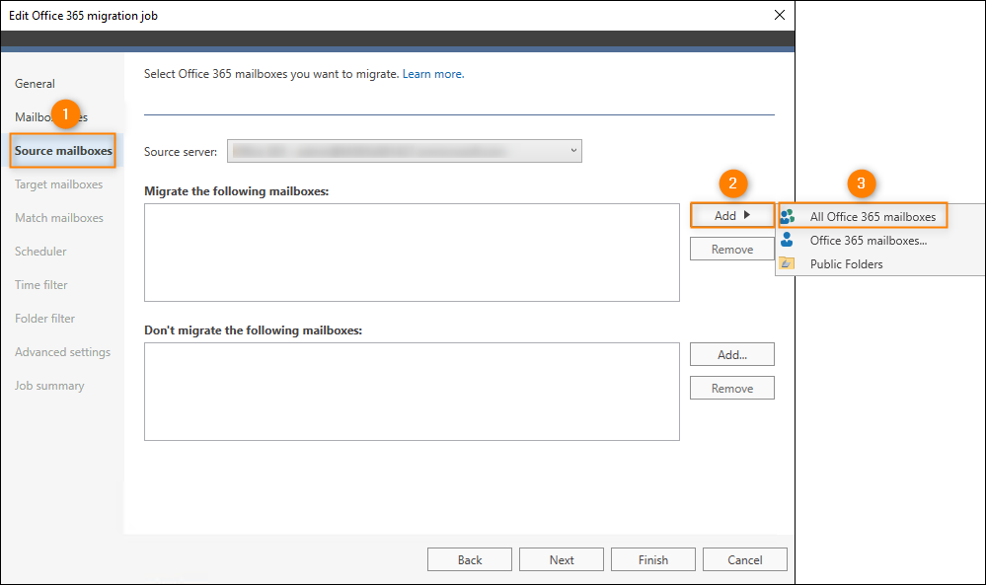Screen dimensions: 986x585
Task: Click the All Office 365 mailboxes group icon
Action: [x=788, y=217]
